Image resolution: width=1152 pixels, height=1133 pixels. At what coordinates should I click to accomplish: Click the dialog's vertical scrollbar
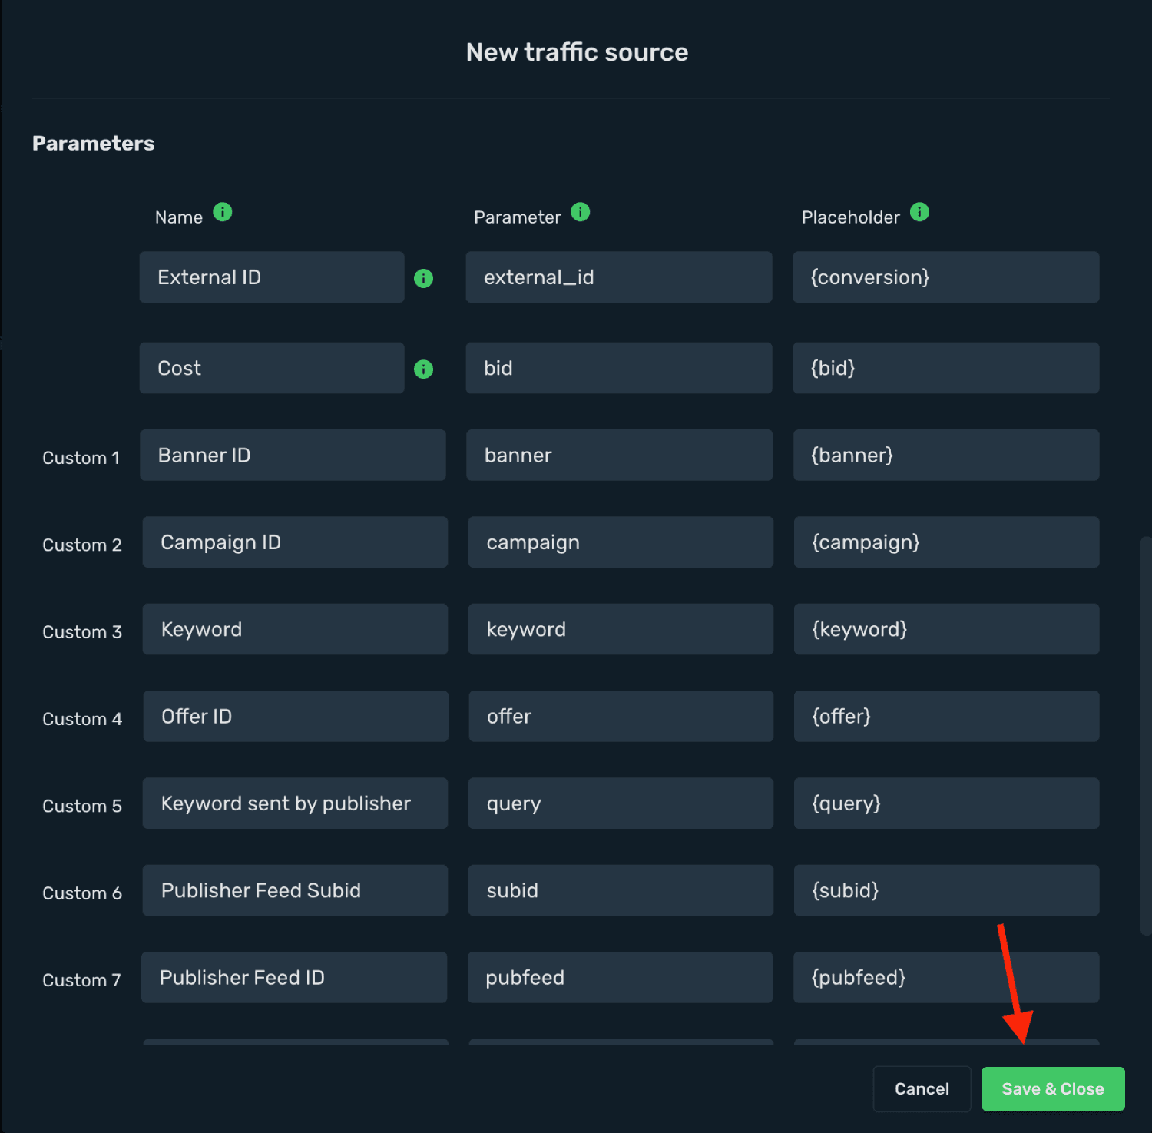(x=1146, y=736)
